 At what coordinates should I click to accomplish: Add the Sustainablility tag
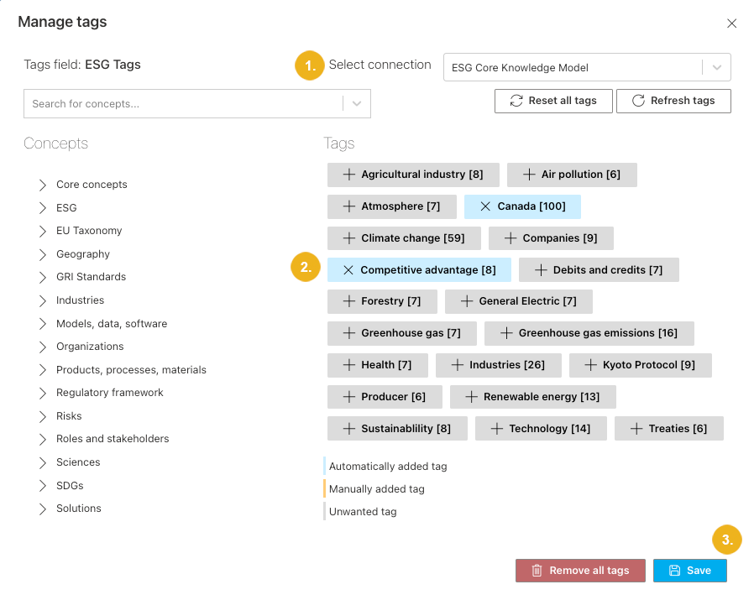[x=349, y=428]
